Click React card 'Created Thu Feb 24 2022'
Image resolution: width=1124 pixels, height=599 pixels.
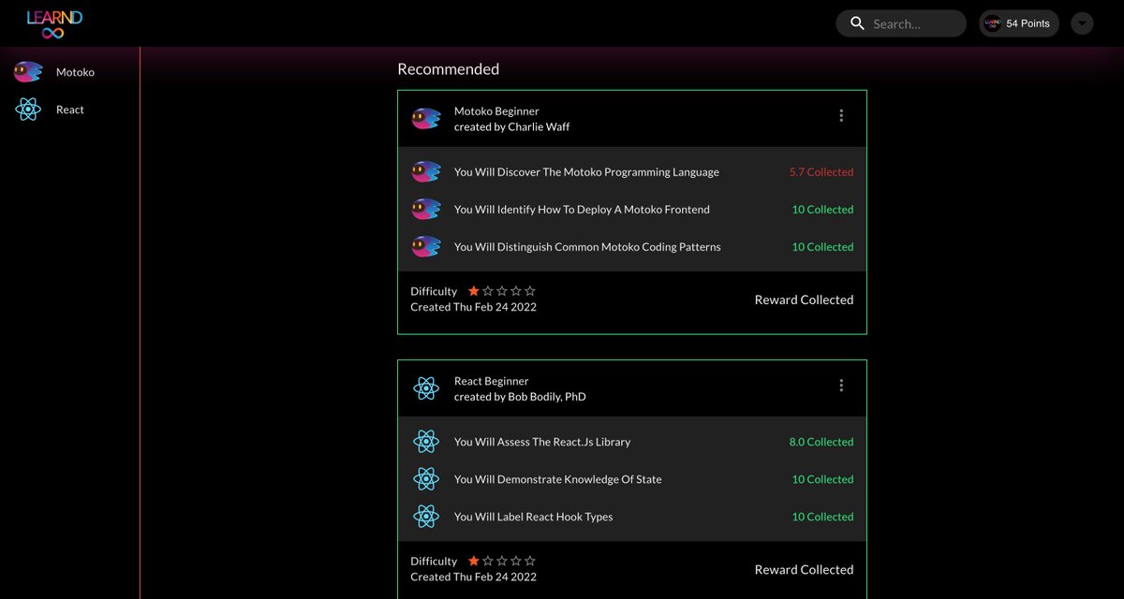[473, 577]
